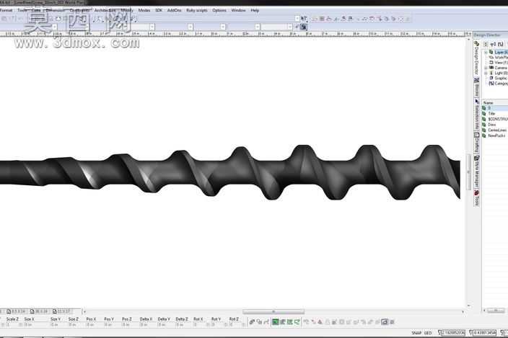Screen dimensions: 508x338
Task: Select the $CONSTRUCTION layer row
Action: [x=495, y=119]
